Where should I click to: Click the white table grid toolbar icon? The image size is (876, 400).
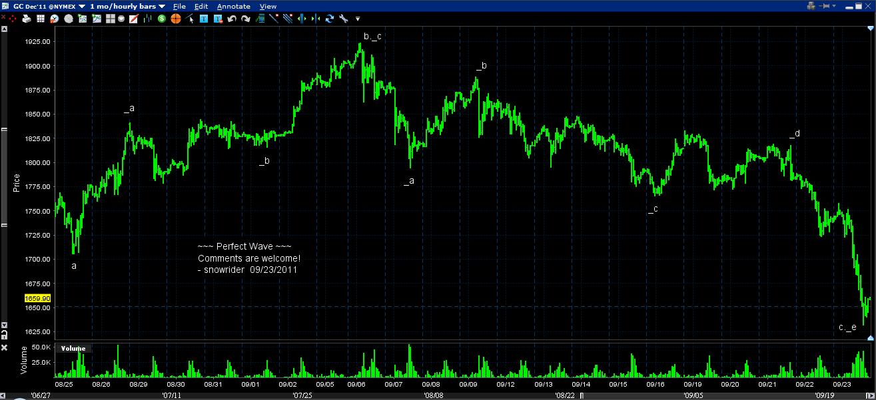click(41, 19)
